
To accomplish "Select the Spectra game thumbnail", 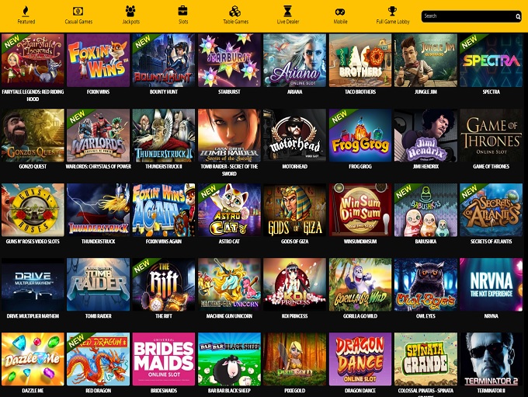I will [492, 61].
